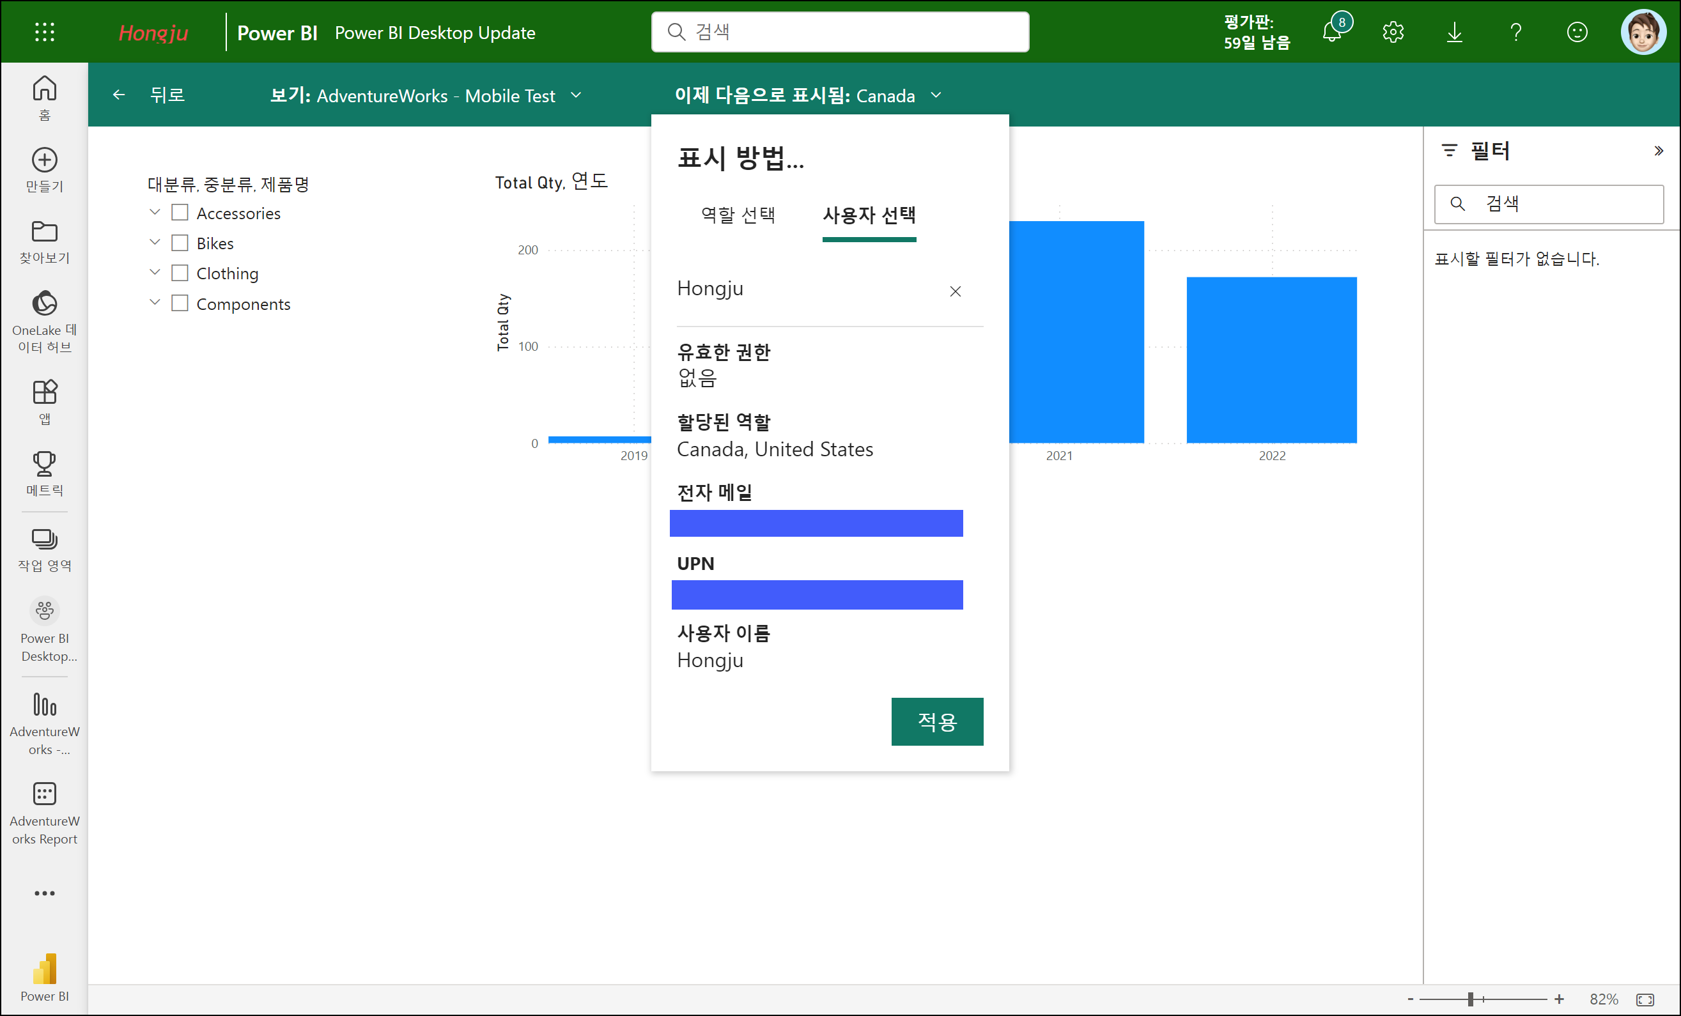The width and height of the screenshot is (1681, 1016).
Task: Click the feedback smiley icon
Action: point(1577,32)
